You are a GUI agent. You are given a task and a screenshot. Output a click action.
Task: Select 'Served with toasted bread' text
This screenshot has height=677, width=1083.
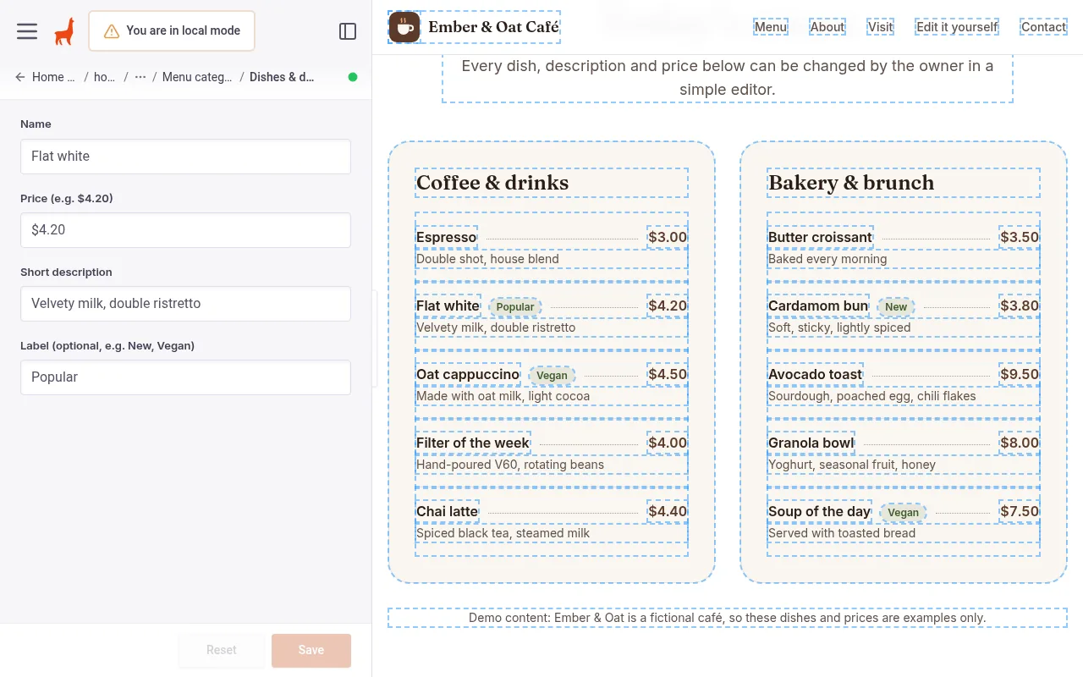click(842, 533)
